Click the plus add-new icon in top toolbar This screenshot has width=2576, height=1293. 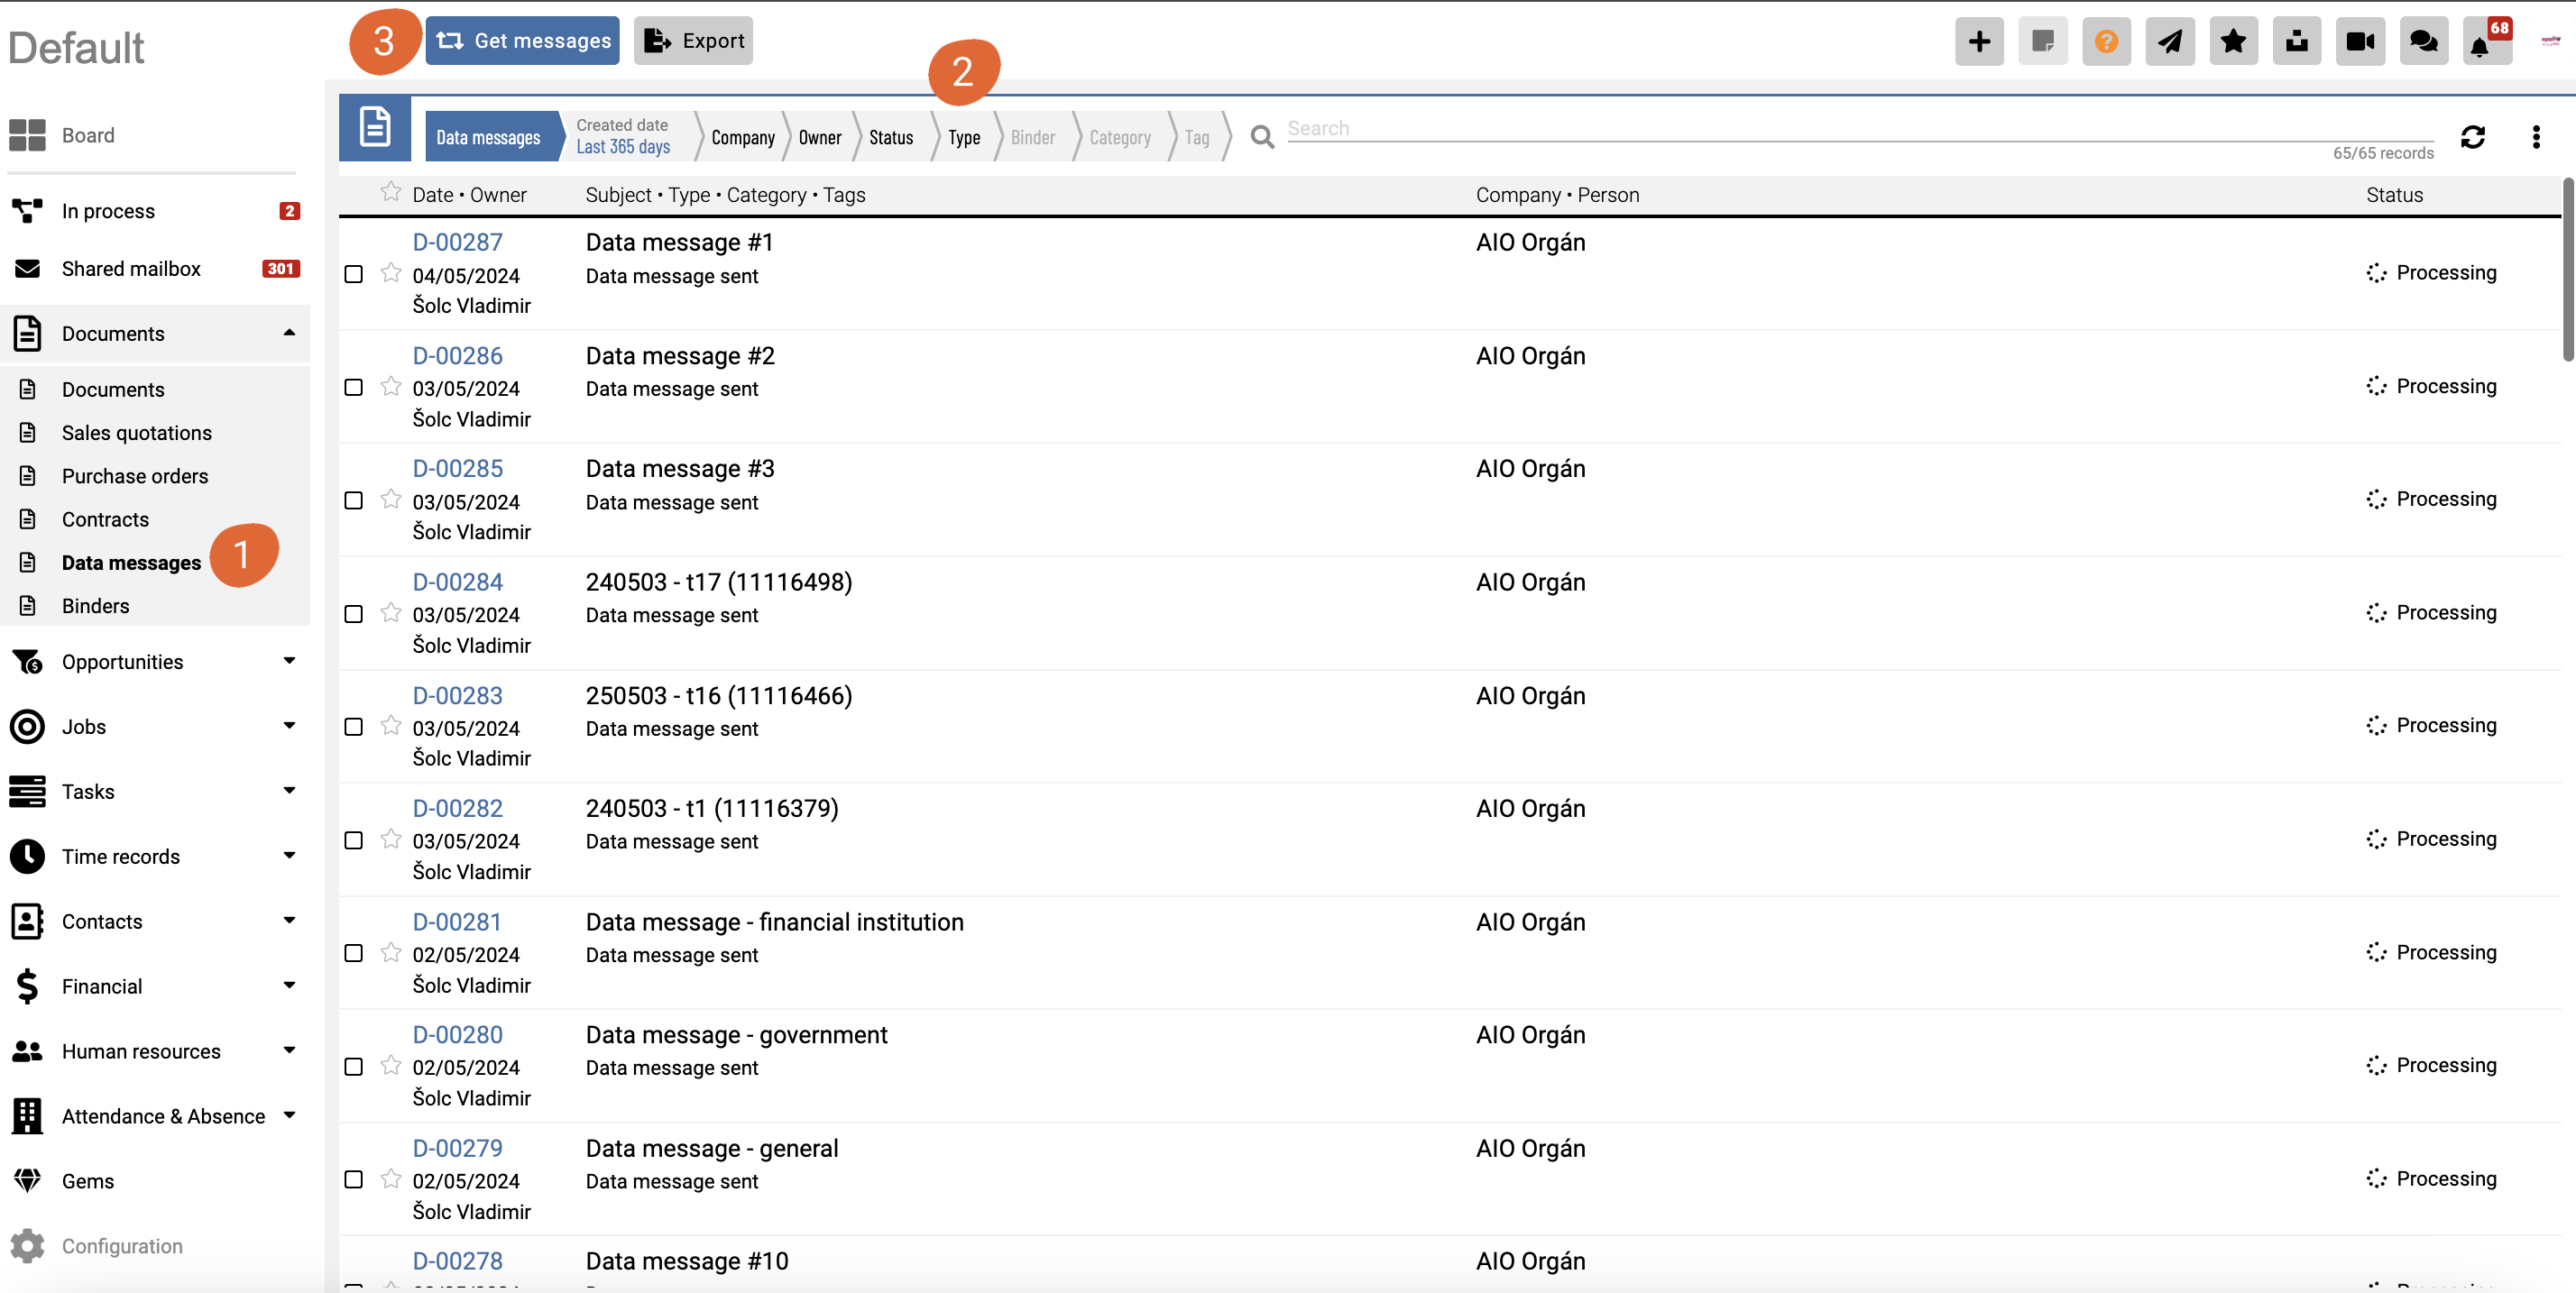[x=1979, y=41]
